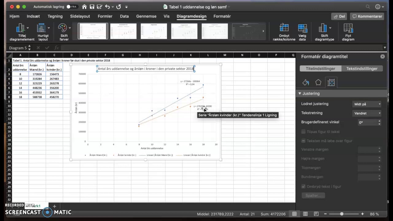Open Customize Quick Access Toolbar dropdown
The width and height of the screenshot is (393, 221).
(x=126, y=7)
